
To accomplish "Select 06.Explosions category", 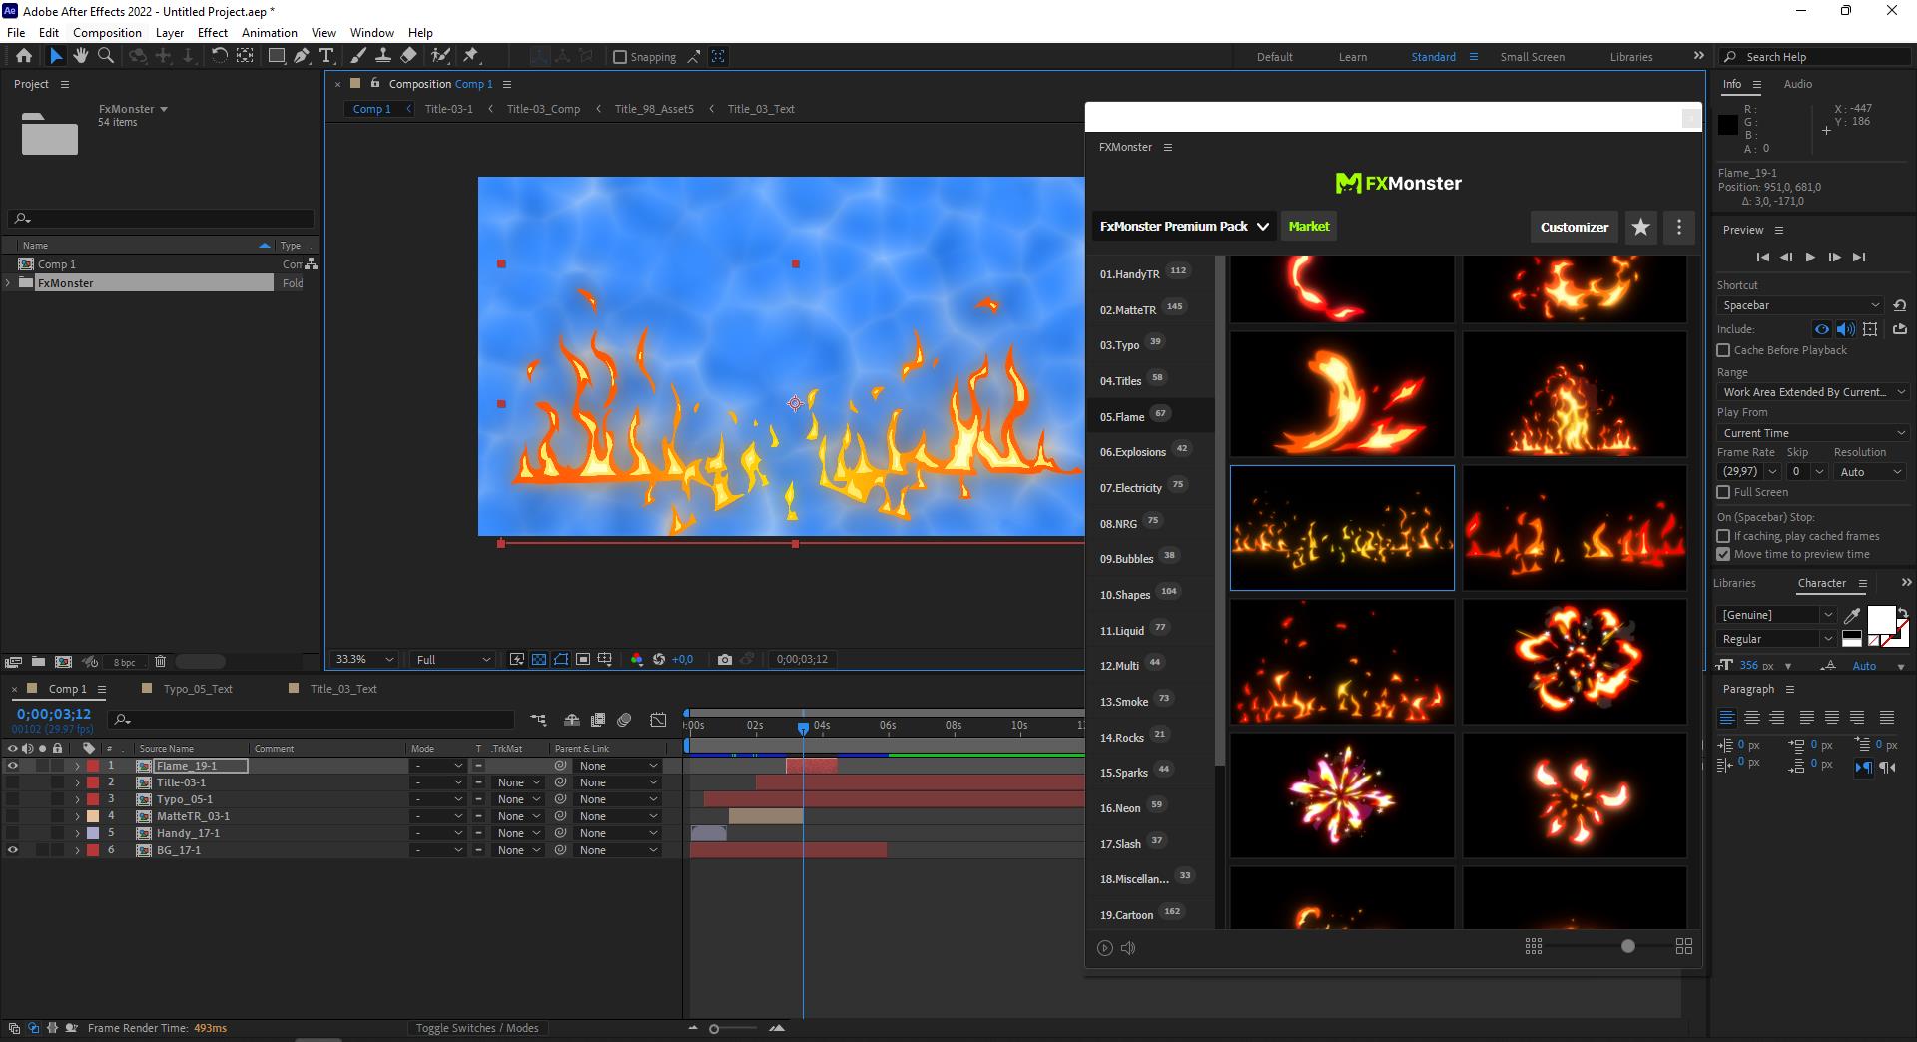I will coord(1132,452).
